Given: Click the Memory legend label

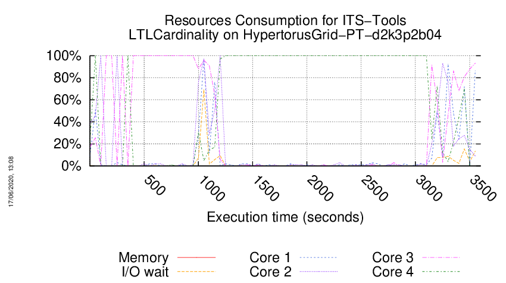Looking at the screenshot, I should coord(143,257).
